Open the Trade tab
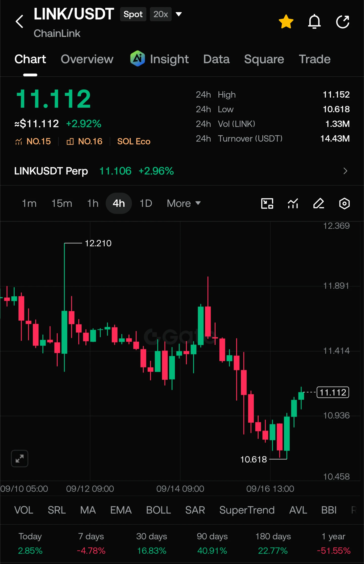The image size is (364, 564). point(315,59)
